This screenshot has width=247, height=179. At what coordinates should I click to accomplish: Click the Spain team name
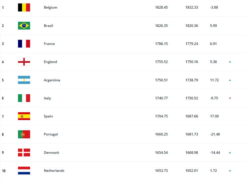click(x=48, y=116)
